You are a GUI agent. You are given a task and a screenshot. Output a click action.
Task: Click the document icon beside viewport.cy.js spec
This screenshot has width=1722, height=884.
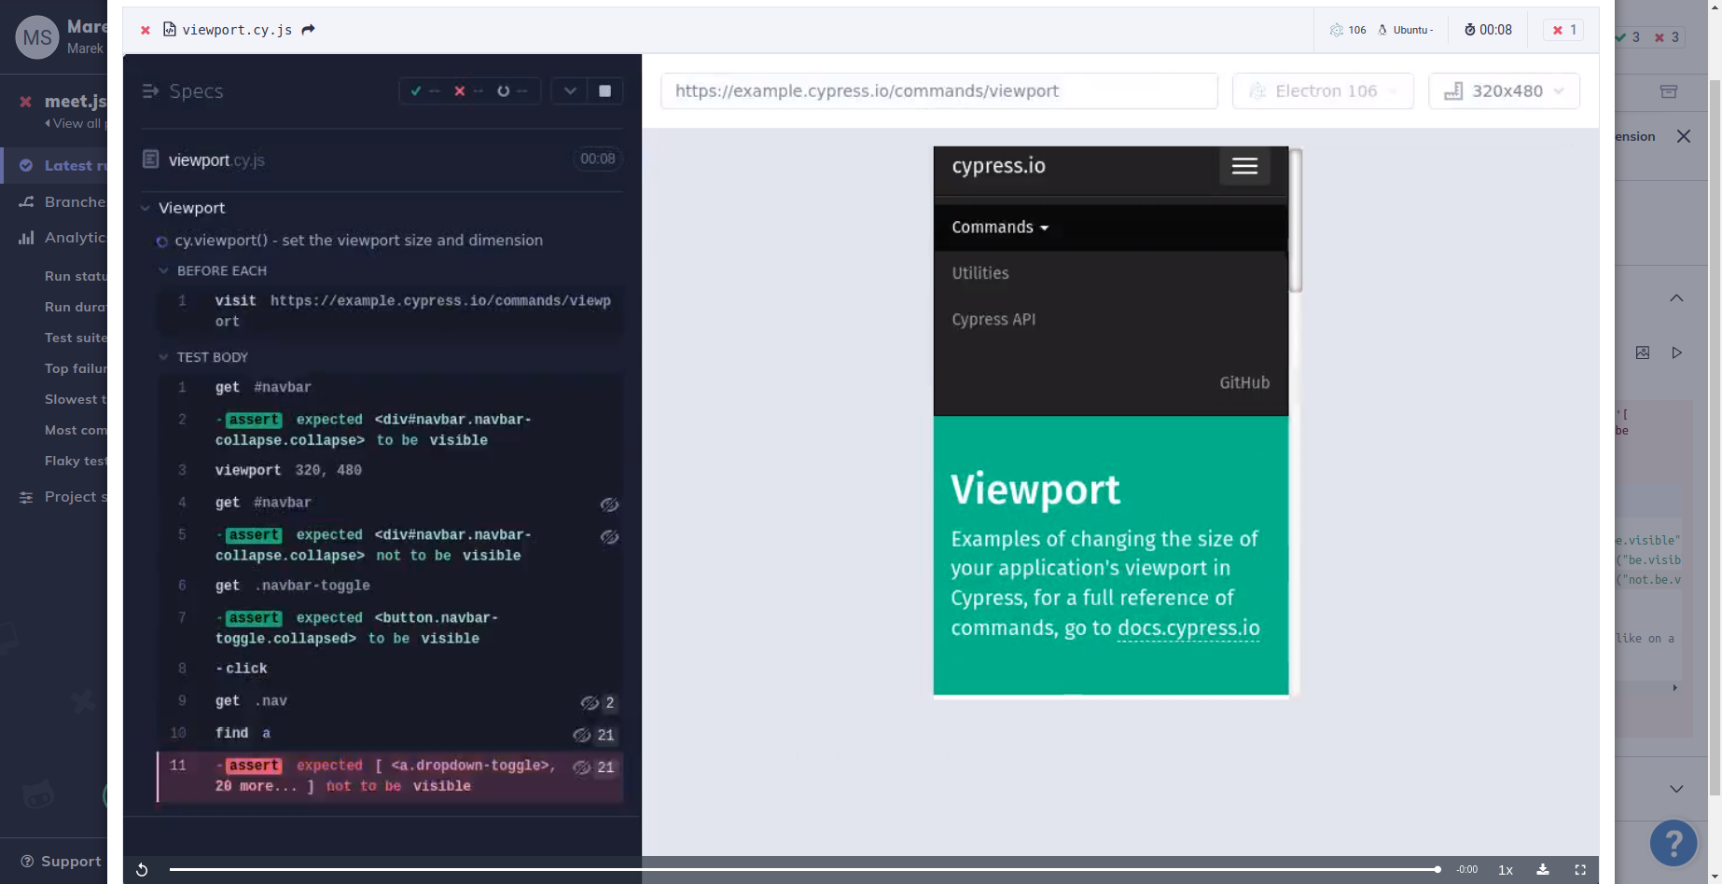pos(150,159)
